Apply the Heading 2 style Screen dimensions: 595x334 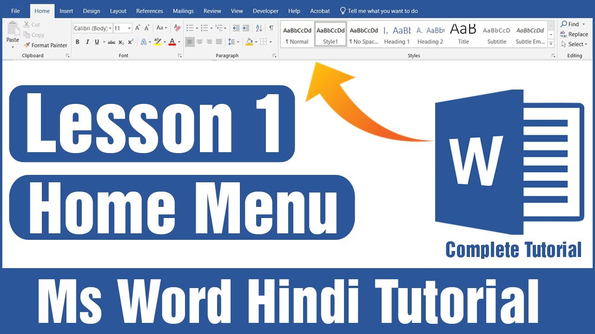point(430,34)
